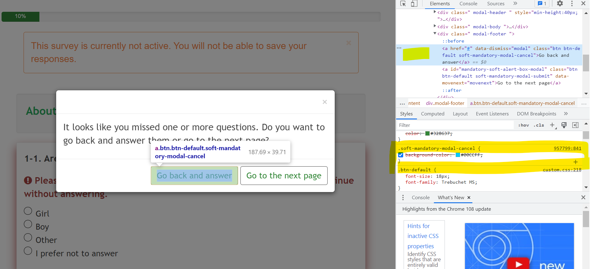Expand the modal-header div node
Screen dimensions: 595x269
435,12
